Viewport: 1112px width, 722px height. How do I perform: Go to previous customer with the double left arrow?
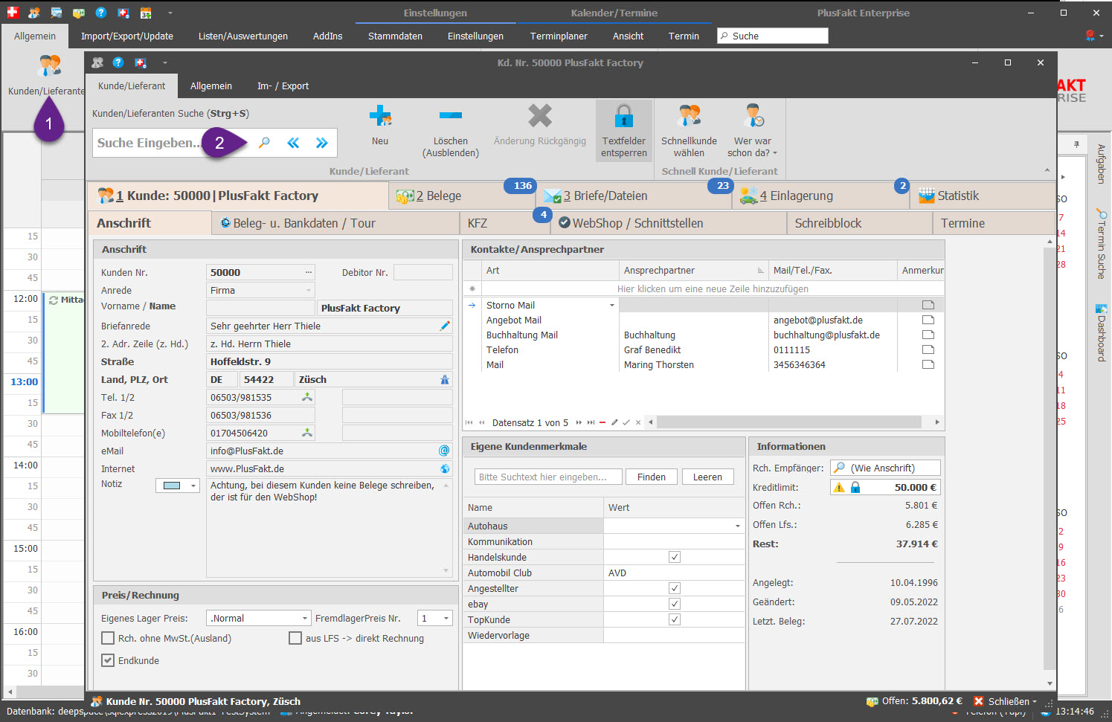coord(293,143)
